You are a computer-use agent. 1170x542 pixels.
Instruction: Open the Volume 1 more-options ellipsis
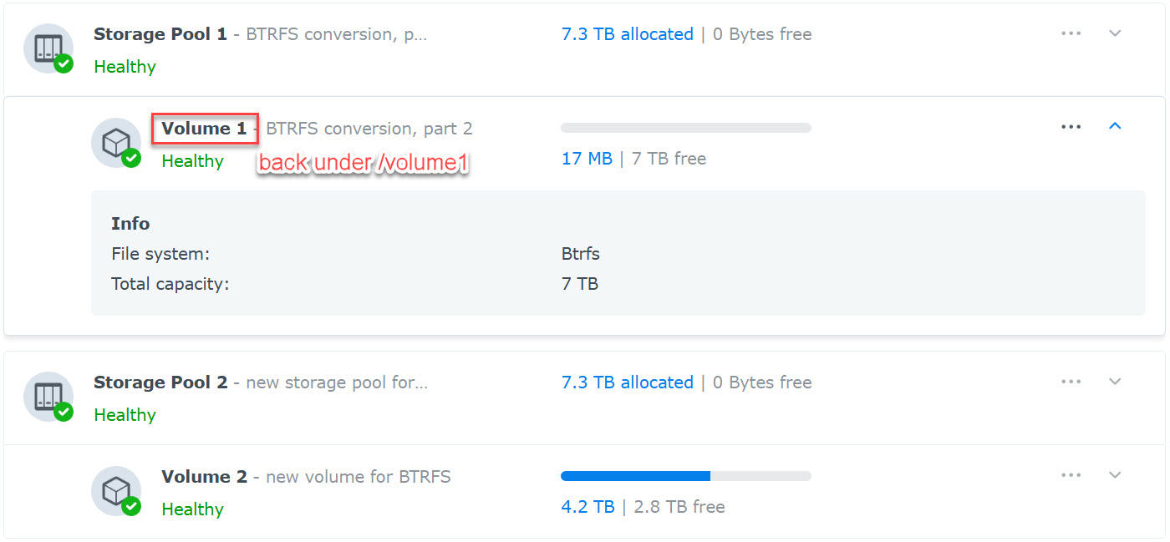[x=1071, y=127]
